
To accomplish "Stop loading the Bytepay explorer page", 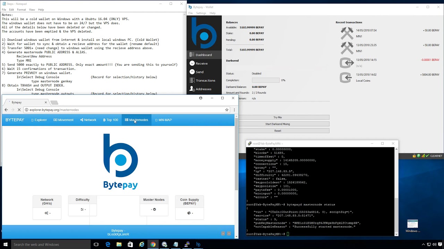I will [19, 110].
